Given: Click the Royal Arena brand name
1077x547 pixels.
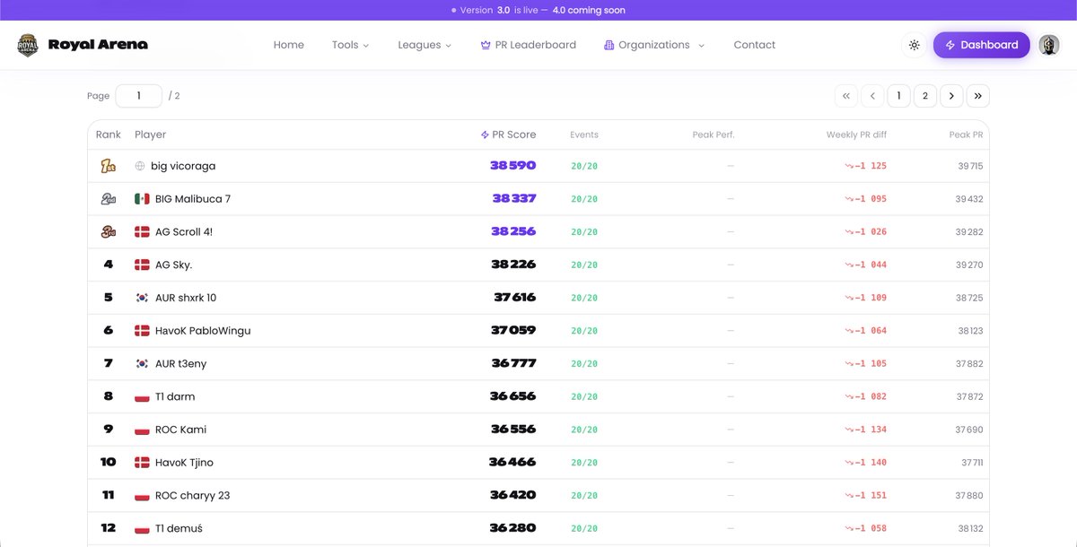Looking at the screenshot, I should click(x=98, y=45).
